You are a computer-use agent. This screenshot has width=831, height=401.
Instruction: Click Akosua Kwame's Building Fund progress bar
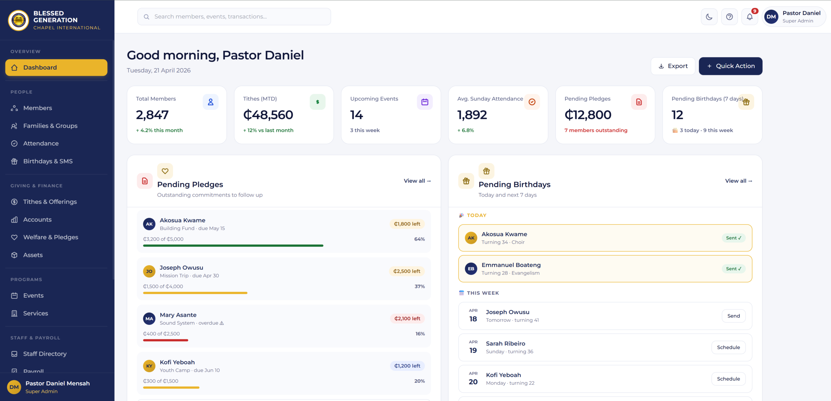click(284, 246)
